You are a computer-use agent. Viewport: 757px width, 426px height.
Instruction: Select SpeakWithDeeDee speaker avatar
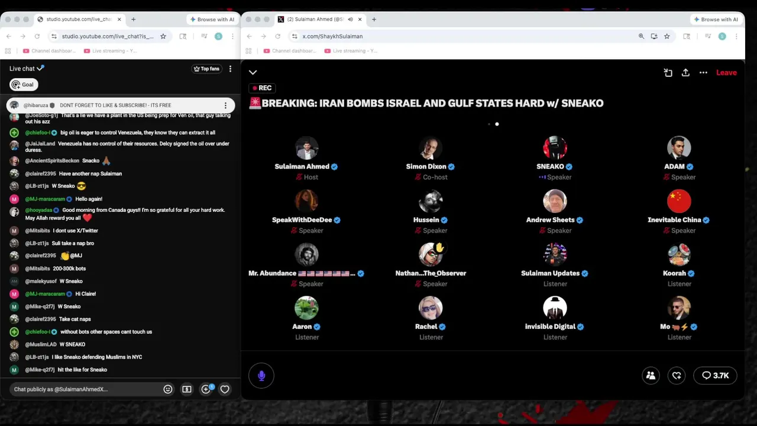coord(306,201)
